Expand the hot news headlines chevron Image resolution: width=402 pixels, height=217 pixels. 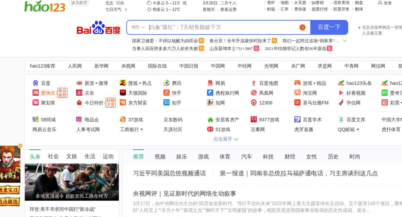coord(345,41)
